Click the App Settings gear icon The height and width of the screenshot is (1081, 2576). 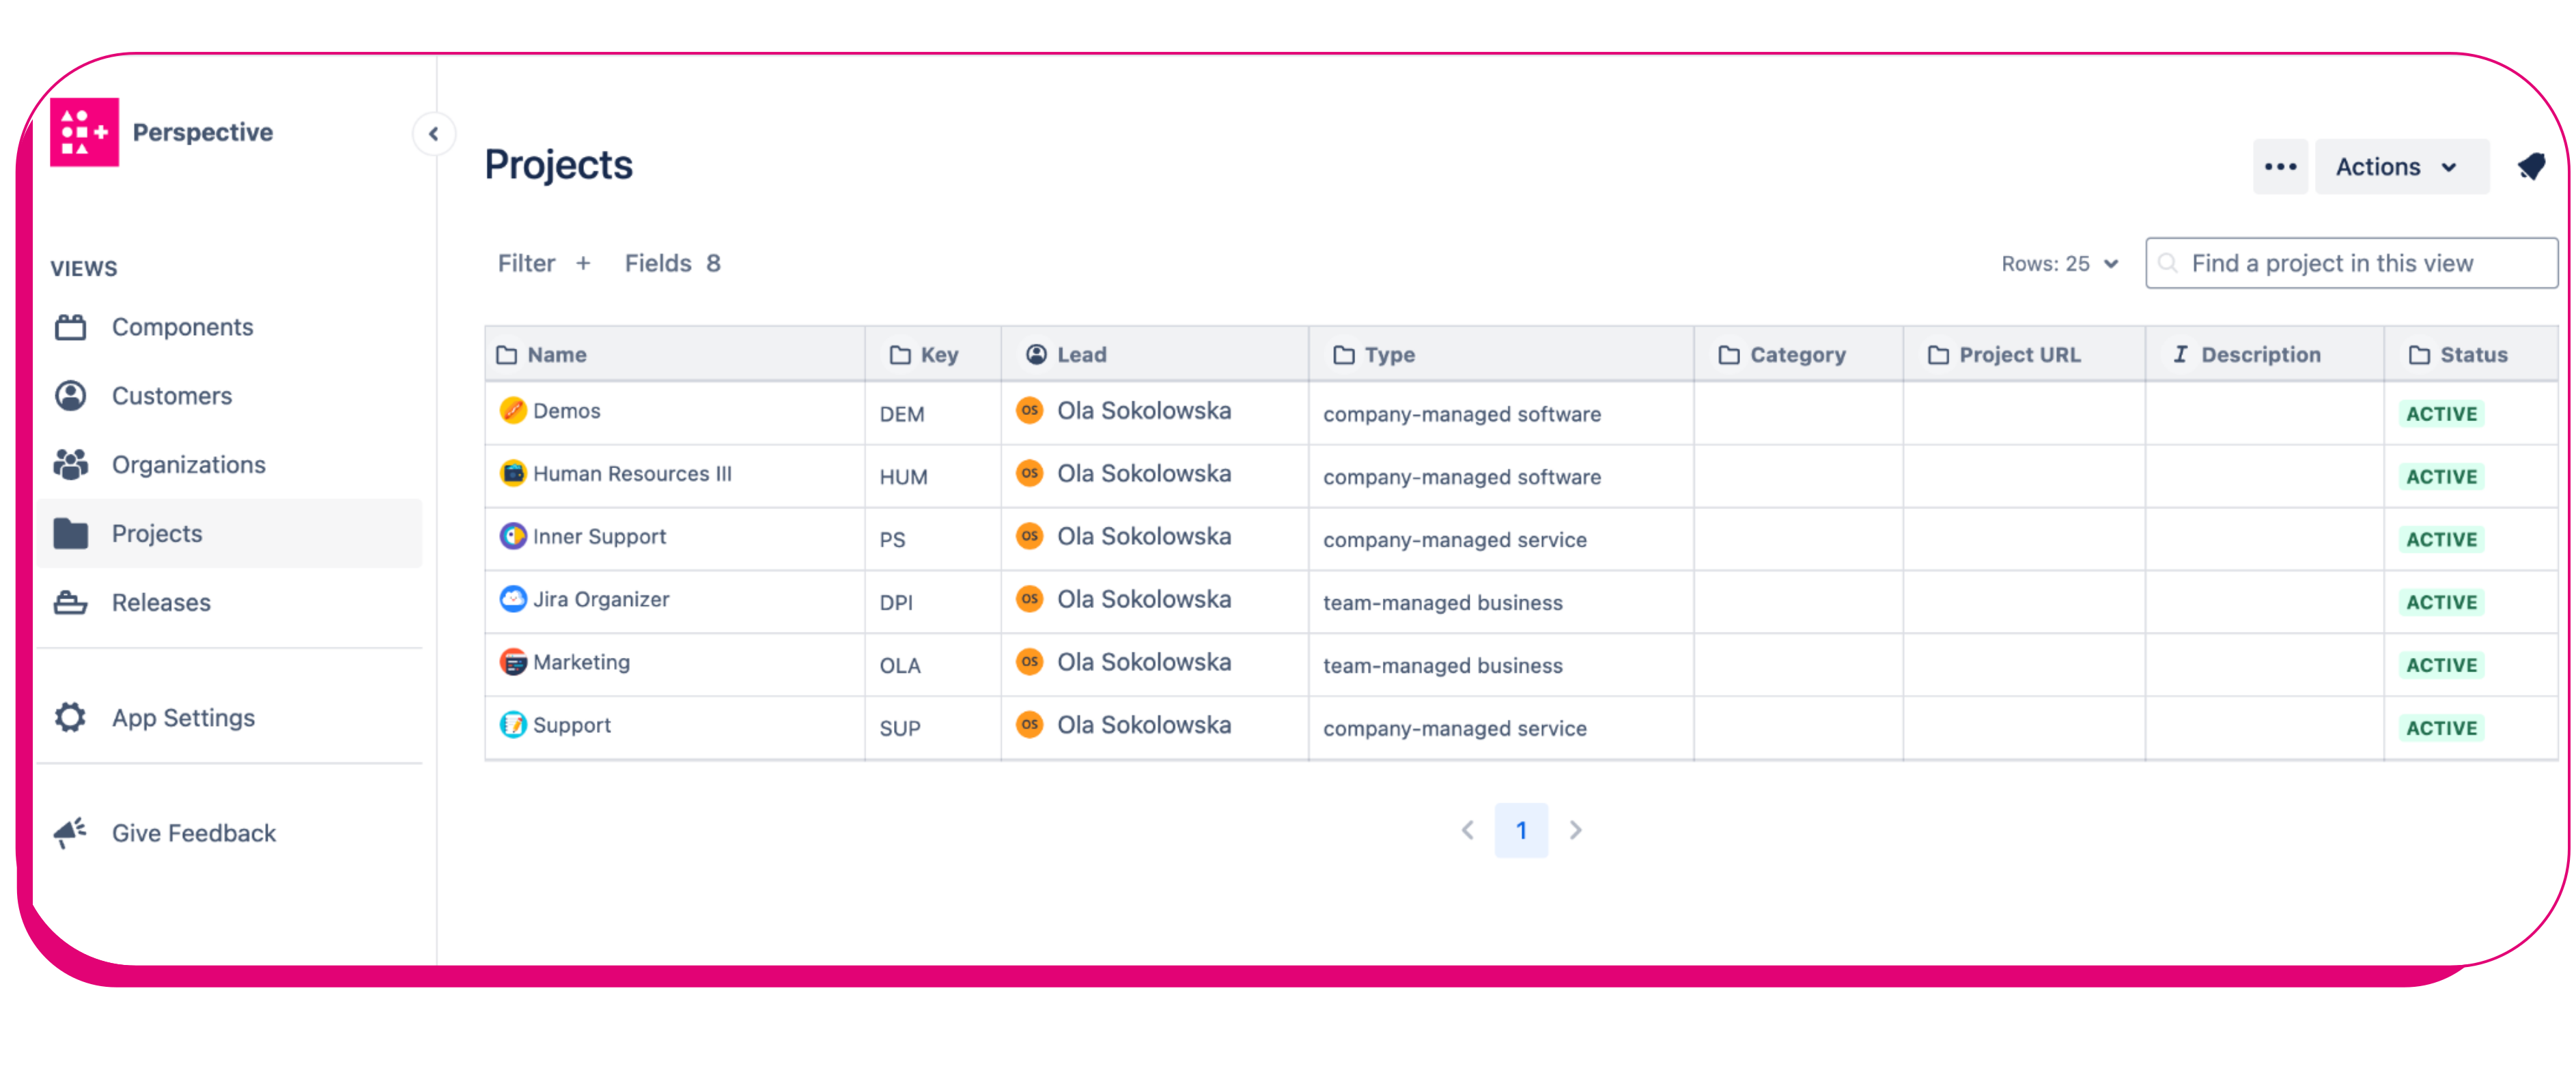click(x=71, y=717)
